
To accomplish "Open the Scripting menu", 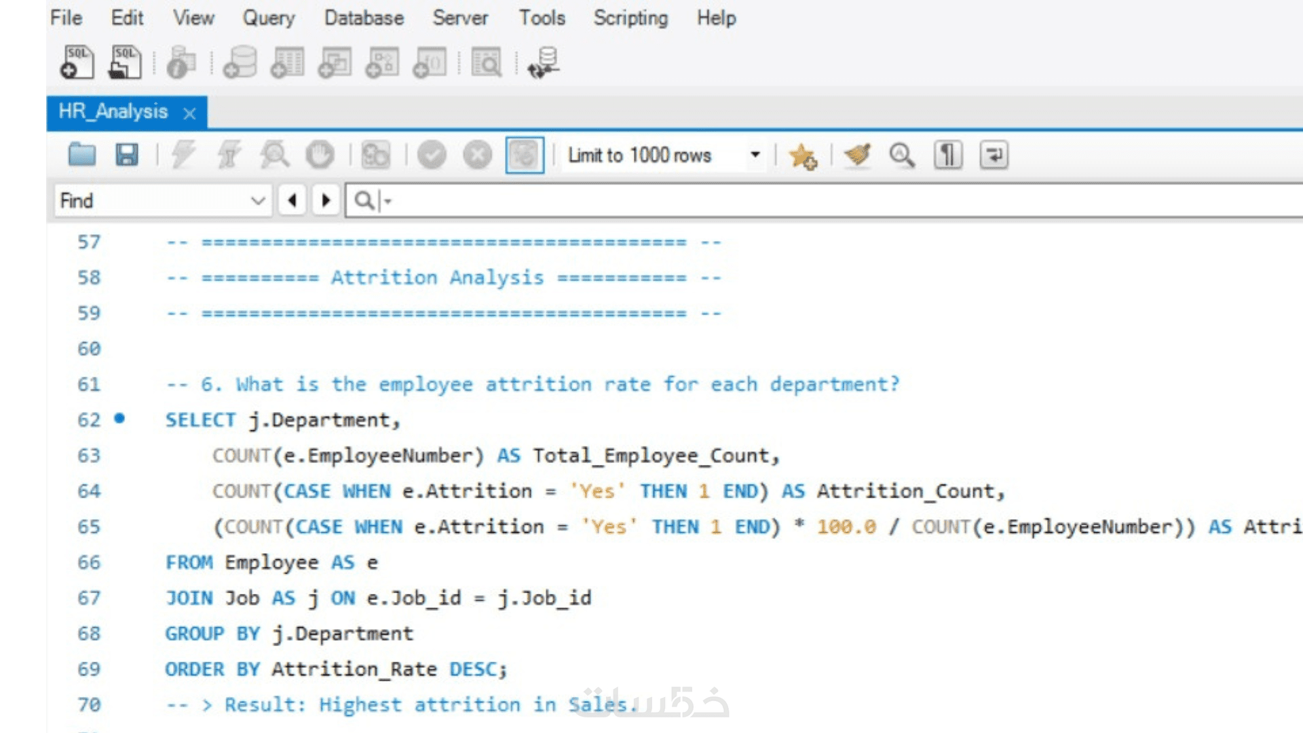I will pos(630,18).
